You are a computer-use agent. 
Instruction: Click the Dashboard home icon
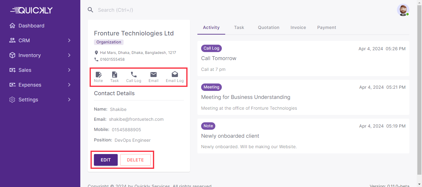coord(12,26)
